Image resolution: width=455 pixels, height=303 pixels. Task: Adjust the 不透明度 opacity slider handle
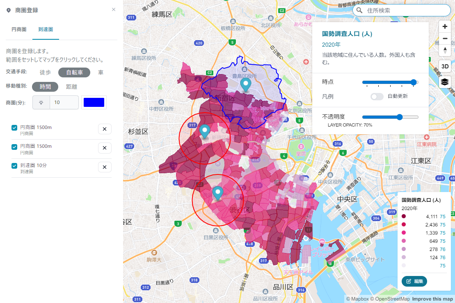tap(400, 117)
